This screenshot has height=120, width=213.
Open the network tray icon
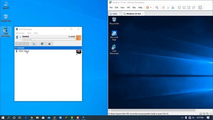tap(190, 118)
